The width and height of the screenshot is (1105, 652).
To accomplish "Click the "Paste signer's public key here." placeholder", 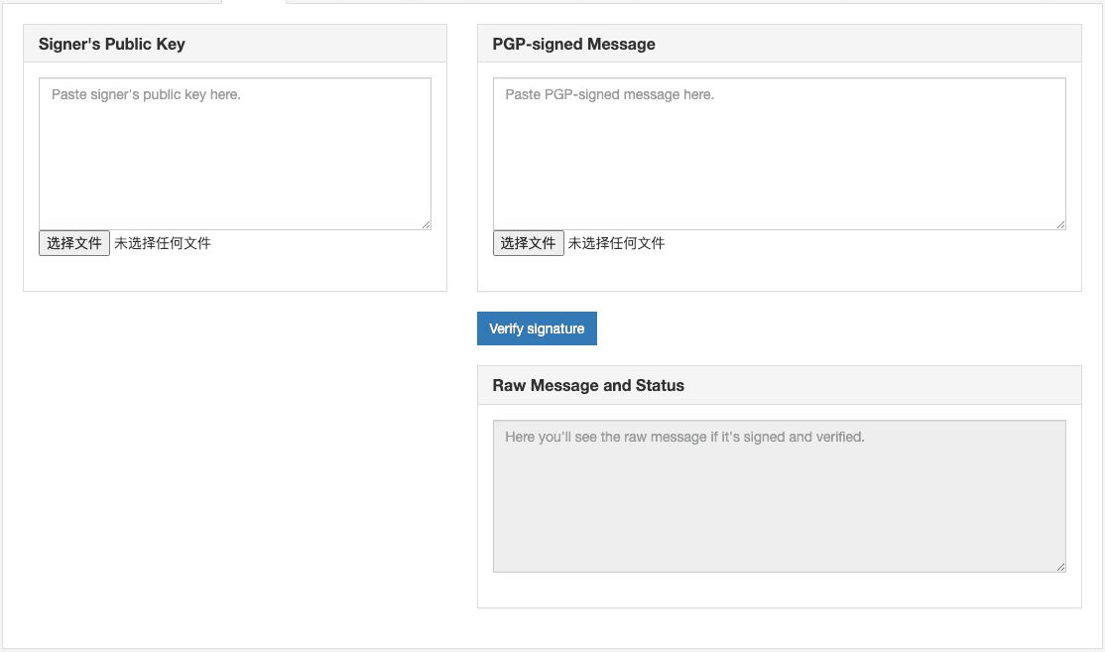I will 146,95.
